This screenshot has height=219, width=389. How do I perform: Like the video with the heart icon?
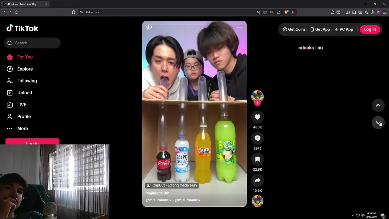click(x=257, y=117)
